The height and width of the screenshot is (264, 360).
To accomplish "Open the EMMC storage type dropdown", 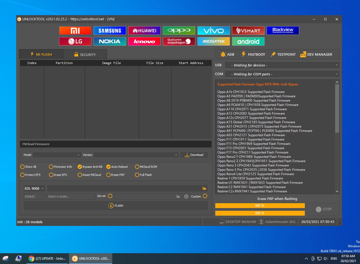I will [x=34, y=196].
